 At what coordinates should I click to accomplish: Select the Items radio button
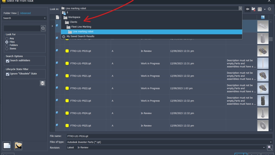(7, 49)
